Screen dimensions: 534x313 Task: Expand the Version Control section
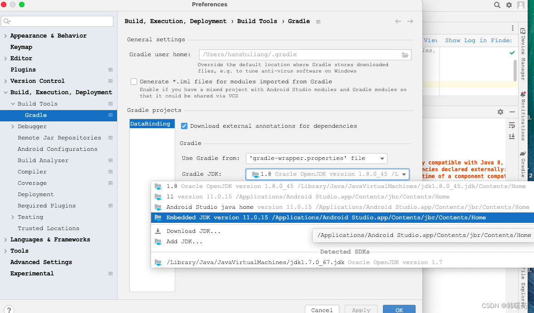5,81
